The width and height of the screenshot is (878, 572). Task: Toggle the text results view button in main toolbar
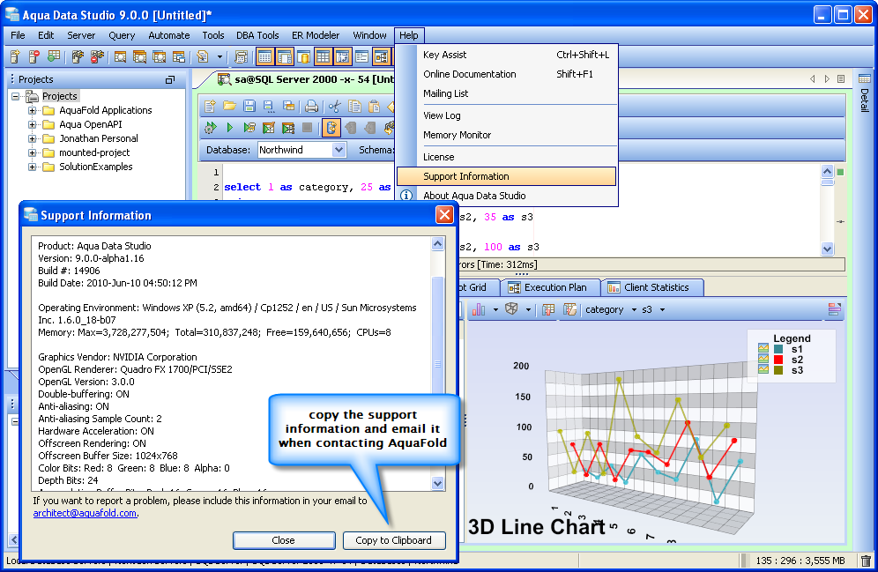coord(361,56)
